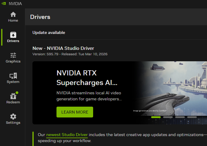Click 'NVIDIA streamlines local AI video' description

click(x=89, y=96)
